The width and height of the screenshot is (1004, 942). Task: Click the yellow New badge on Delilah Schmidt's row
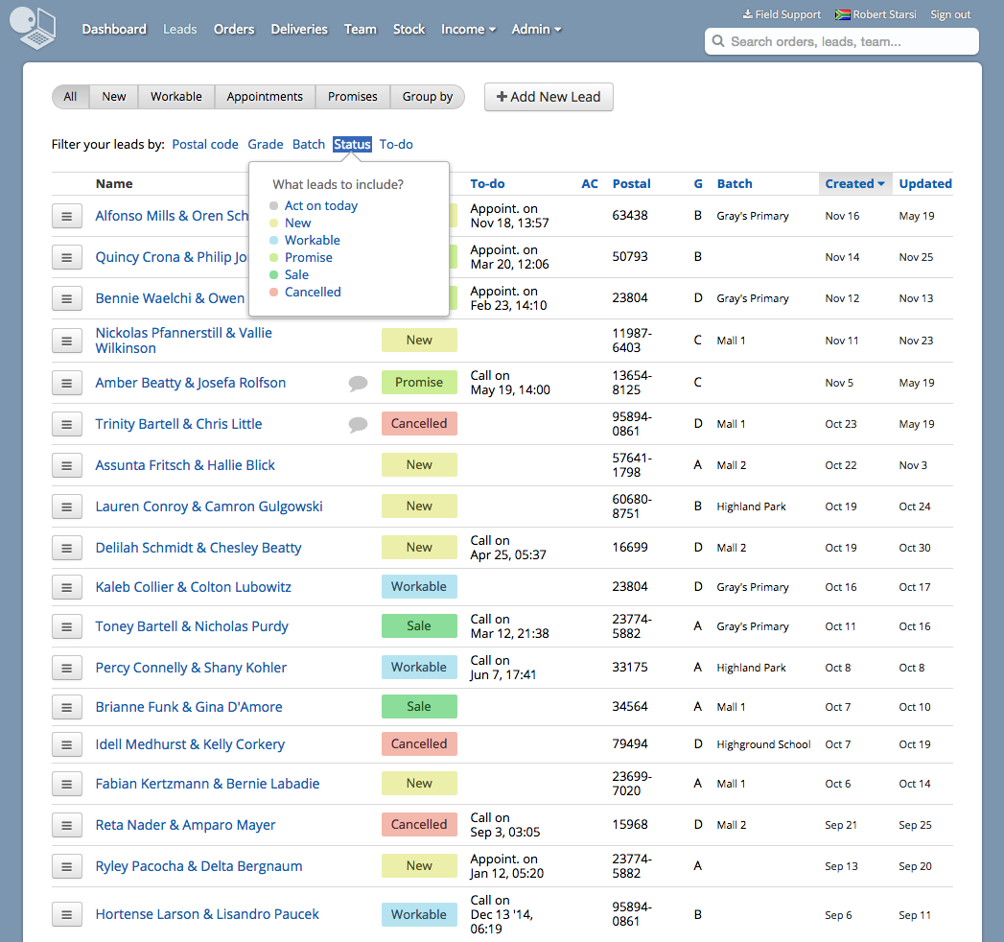pos(419,547)
